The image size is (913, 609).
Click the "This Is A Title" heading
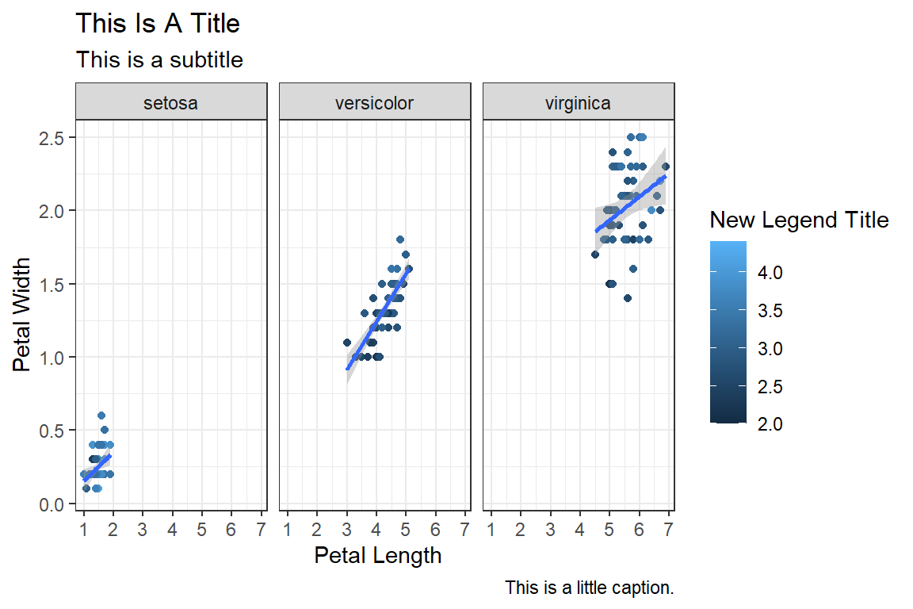(158, 24)
